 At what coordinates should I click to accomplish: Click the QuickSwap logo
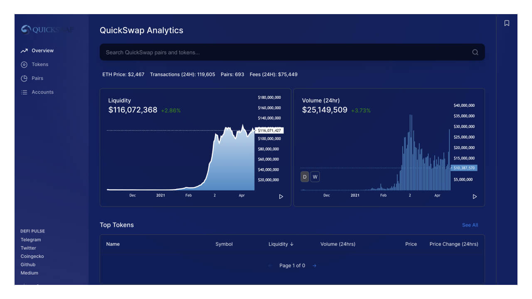47,29
